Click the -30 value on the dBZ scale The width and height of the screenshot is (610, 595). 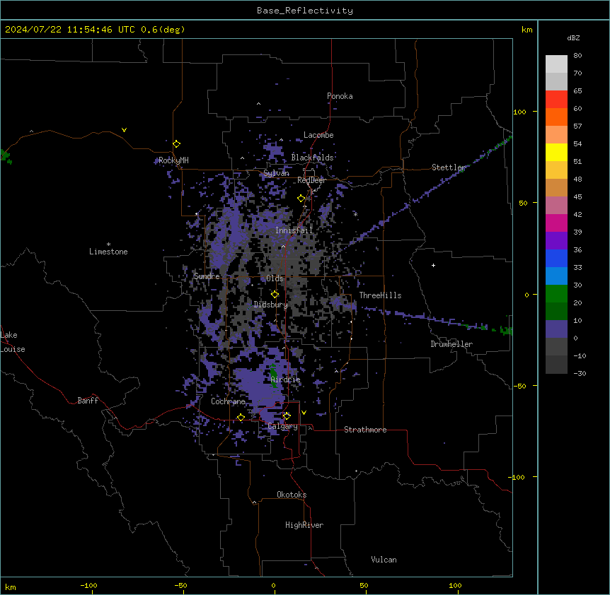click(580, 373)
